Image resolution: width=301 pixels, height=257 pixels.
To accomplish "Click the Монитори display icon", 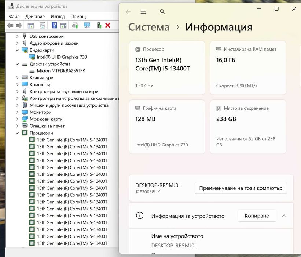I will (x=25, y=112).
